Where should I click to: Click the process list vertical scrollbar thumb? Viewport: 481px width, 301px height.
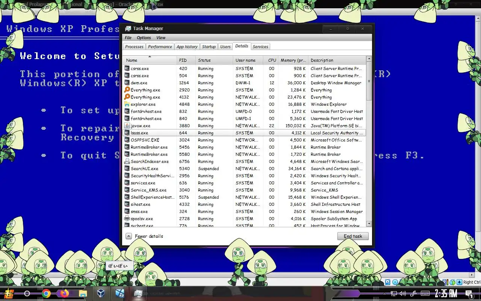pos(369,81)
